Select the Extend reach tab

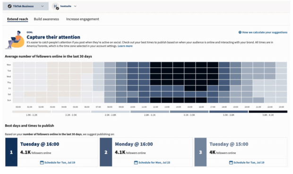17,19
